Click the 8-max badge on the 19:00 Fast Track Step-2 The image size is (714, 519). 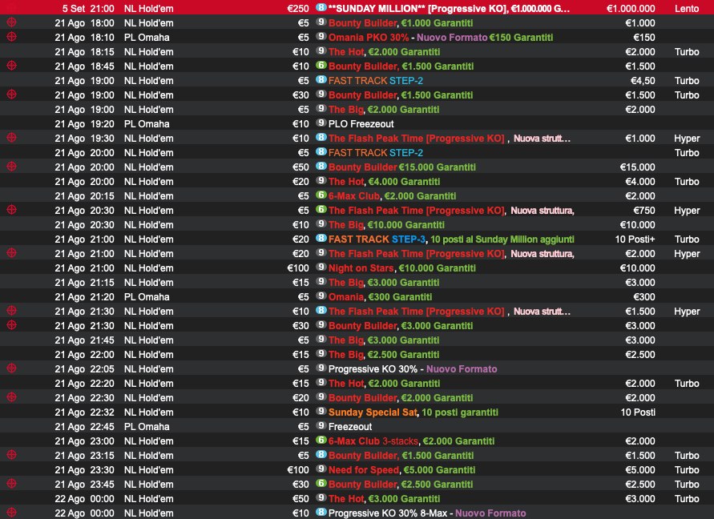321,80
